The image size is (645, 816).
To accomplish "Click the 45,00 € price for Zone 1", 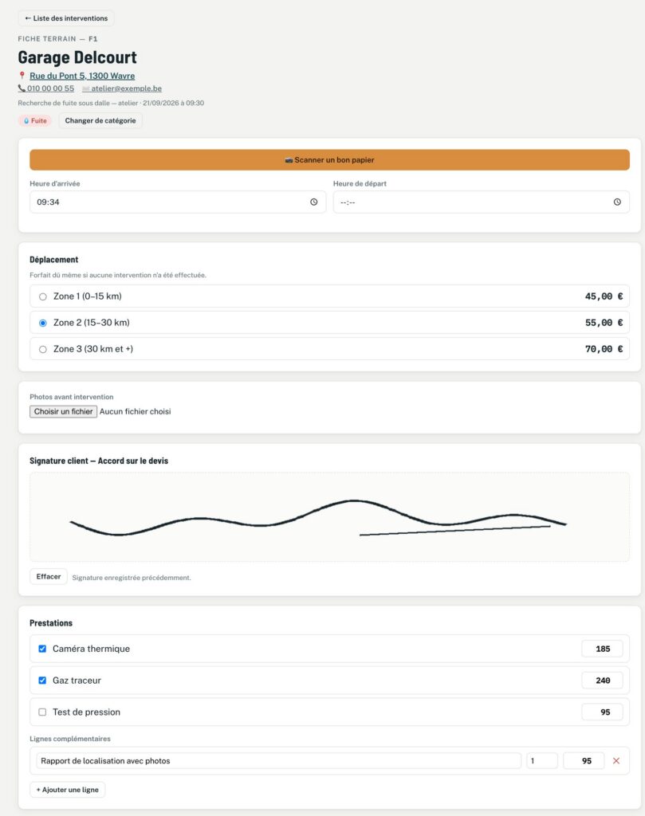I will (x=604, y=296).
